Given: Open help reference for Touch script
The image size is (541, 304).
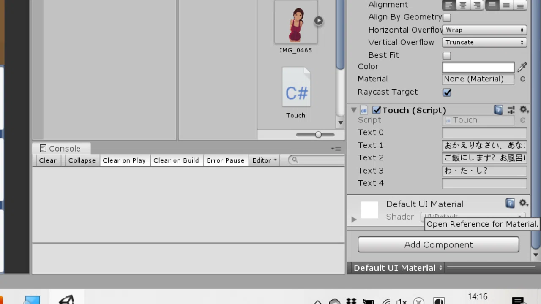Looking at the screenshot, I should pyautogui.click(x=498, y=110).
